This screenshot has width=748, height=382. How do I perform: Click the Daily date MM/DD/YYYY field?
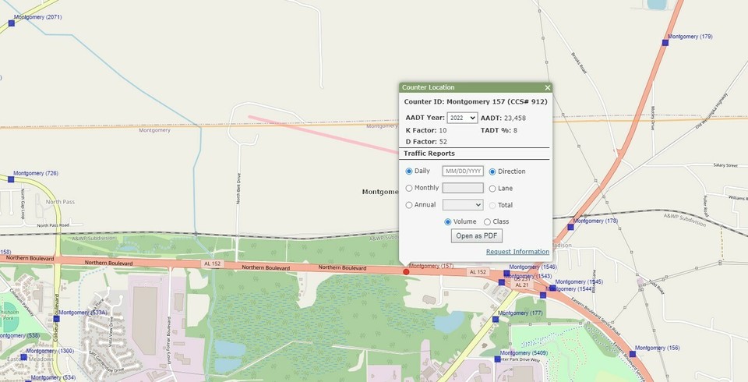463,171
